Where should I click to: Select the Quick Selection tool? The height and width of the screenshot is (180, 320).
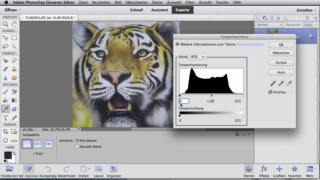[14, 46]
